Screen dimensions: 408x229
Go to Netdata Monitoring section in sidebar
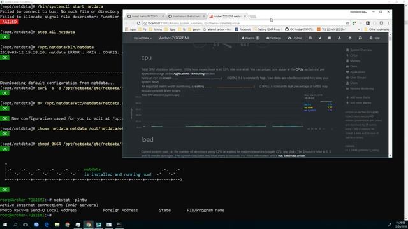pos(360,88)
